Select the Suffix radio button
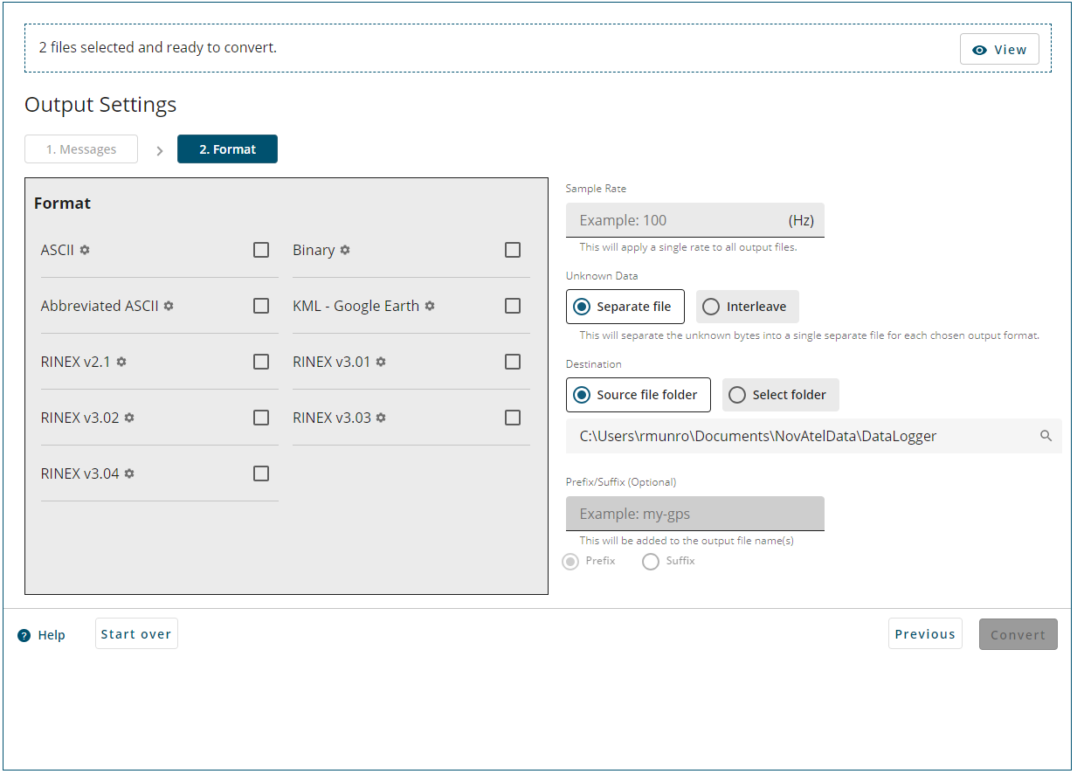 point(651,562)
